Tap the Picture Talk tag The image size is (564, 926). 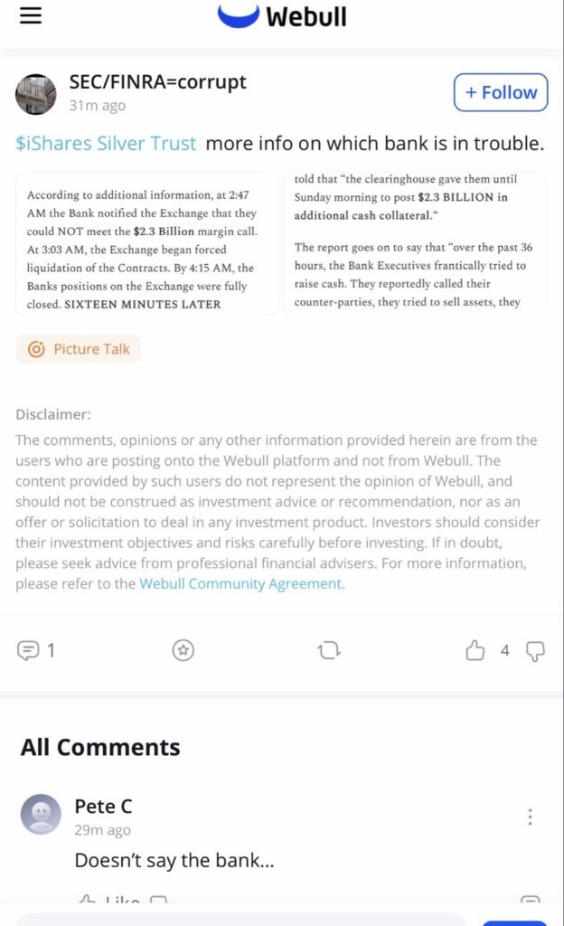coord(78,349)
